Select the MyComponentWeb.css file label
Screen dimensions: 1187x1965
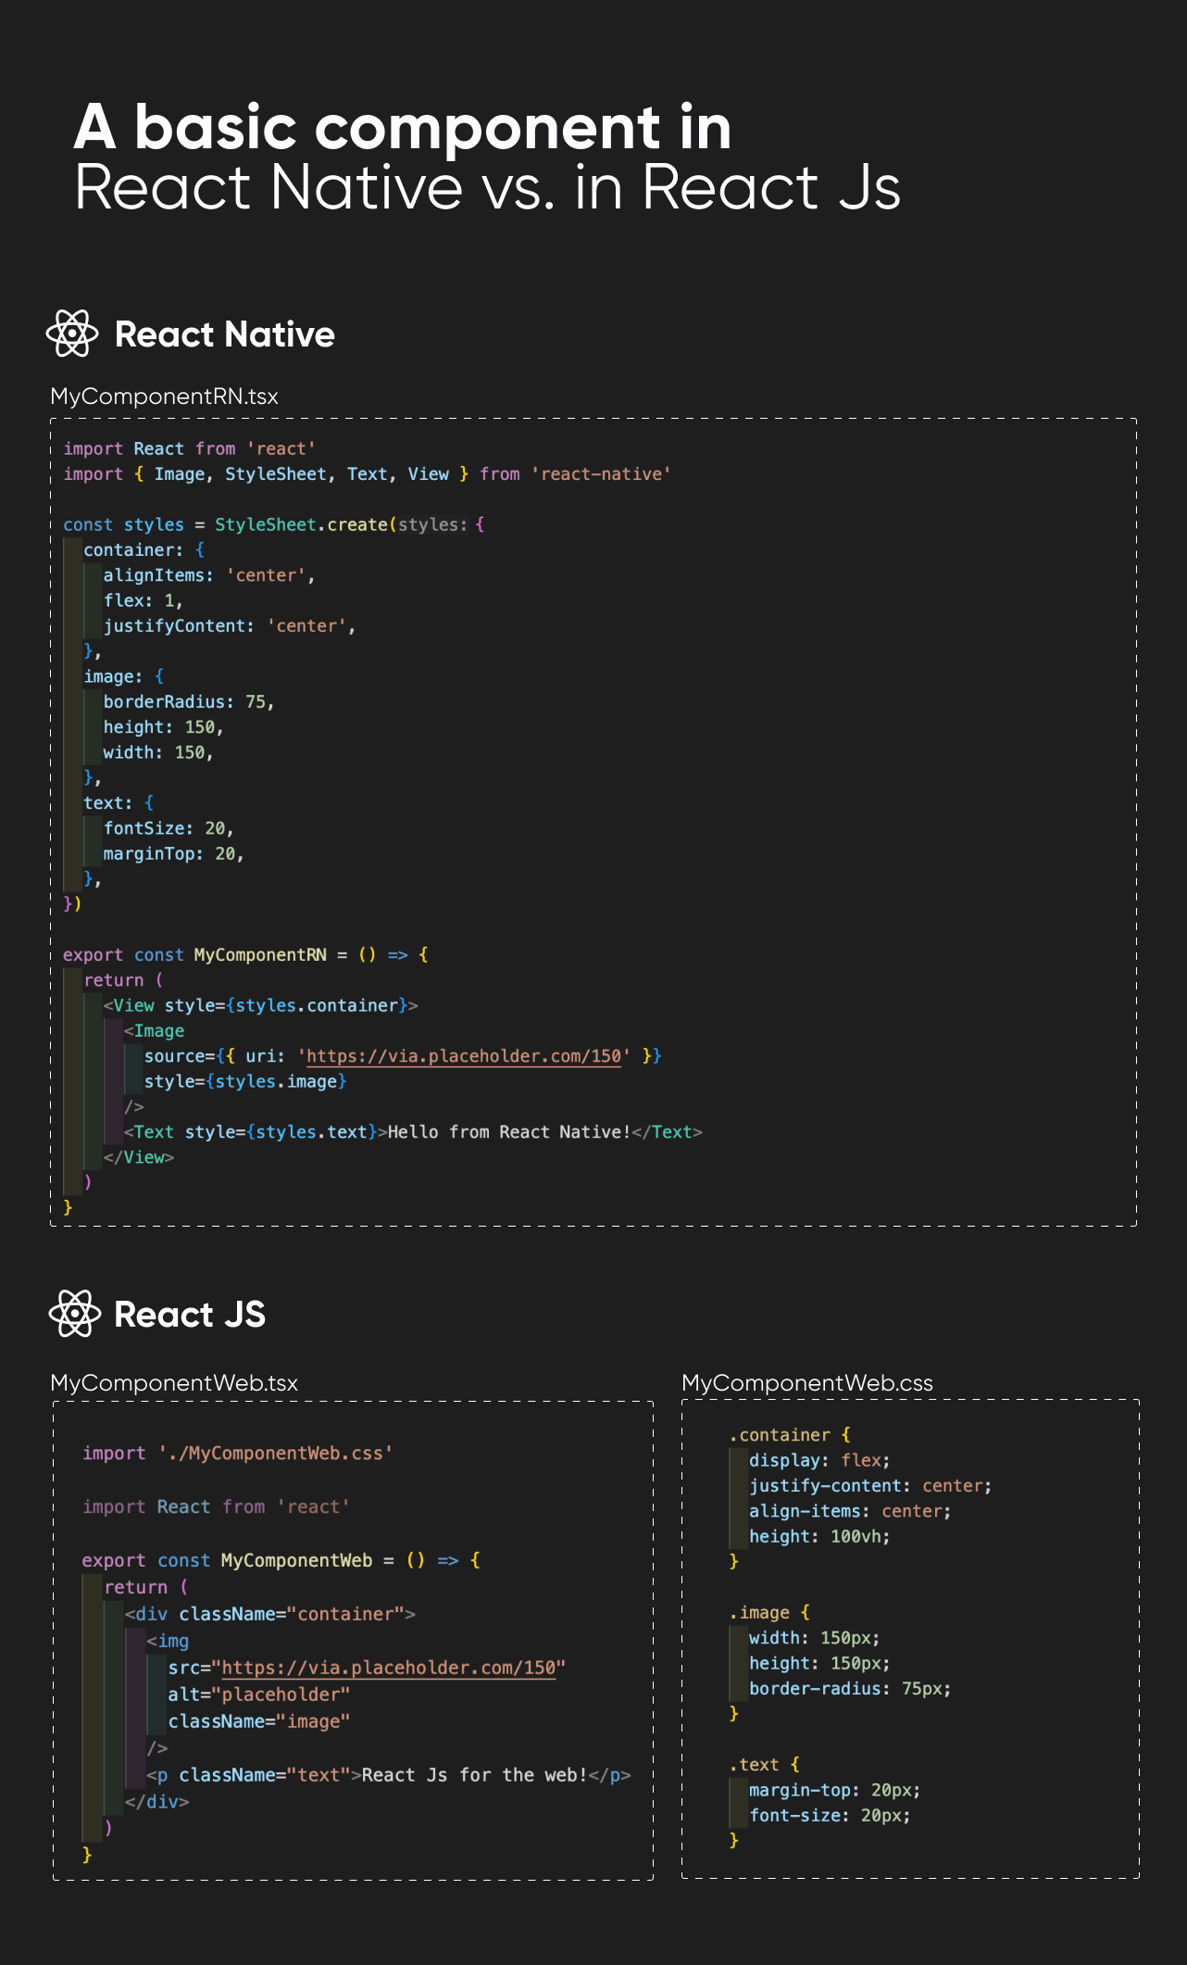tap(806, 1383)
